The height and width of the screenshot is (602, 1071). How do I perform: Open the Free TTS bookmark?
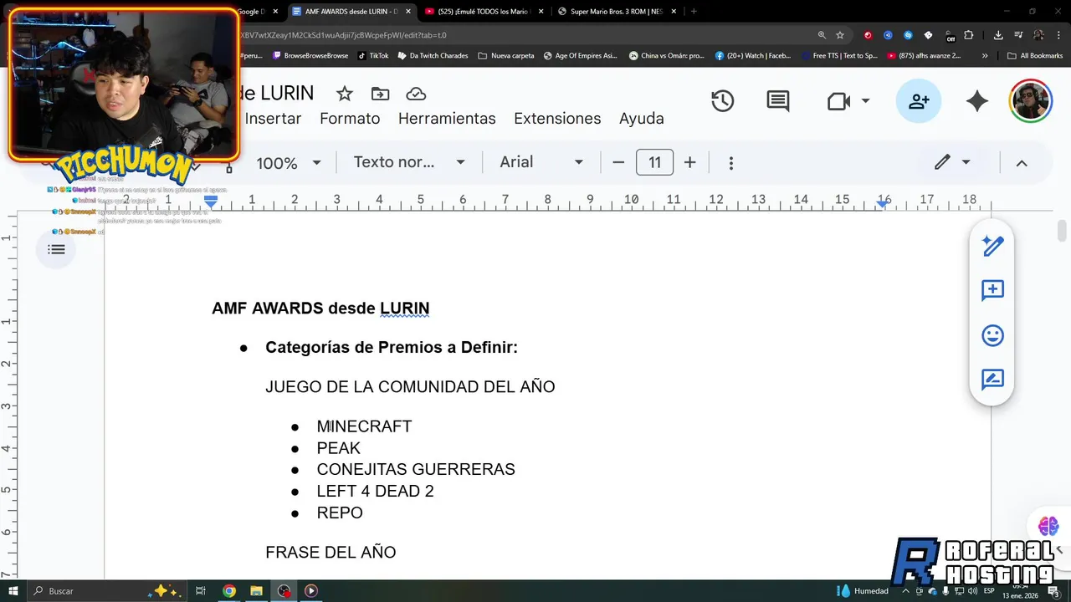pyautogui.click(x=838, y=56)
